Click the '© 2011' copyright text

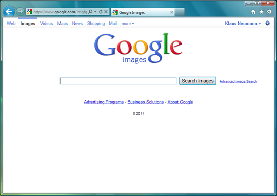pyautogui.click(x=138, y=113)
